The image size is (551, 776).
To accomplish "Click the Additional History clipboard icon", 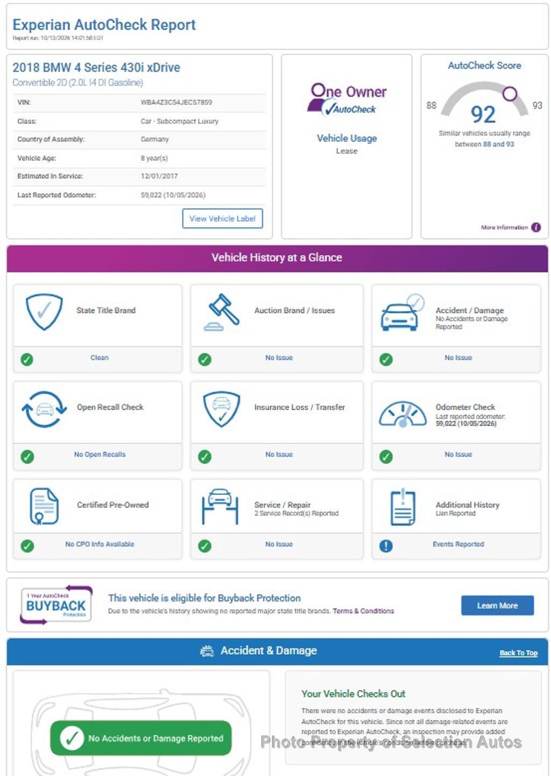I will point(403,507).
